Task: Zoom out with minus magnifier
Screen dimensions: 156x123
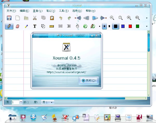Action: (x=112, y=18)
